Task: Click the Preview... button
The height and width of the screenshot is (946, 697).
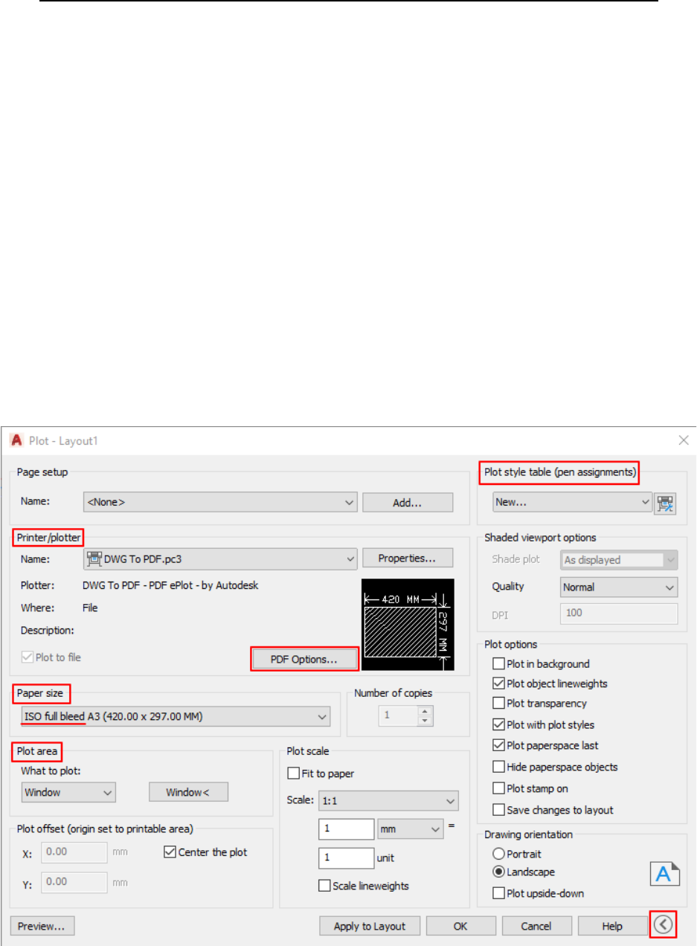Action: pos(42,926)
